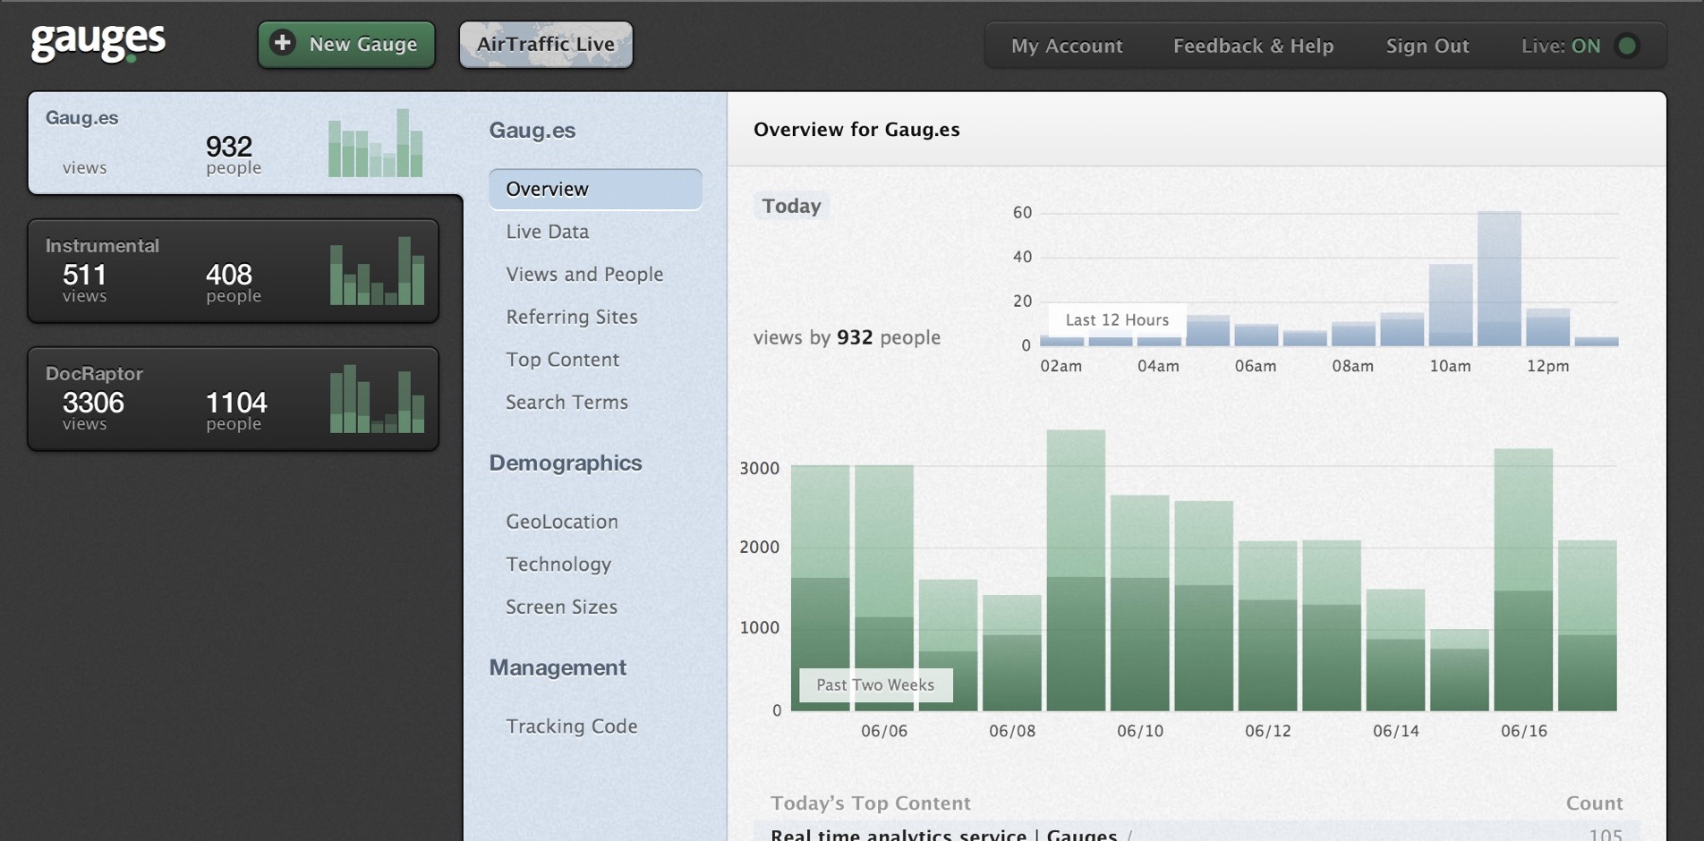Toggle the Live ON green indicator
The image size is (1704, 841).
pos(1627,46)
